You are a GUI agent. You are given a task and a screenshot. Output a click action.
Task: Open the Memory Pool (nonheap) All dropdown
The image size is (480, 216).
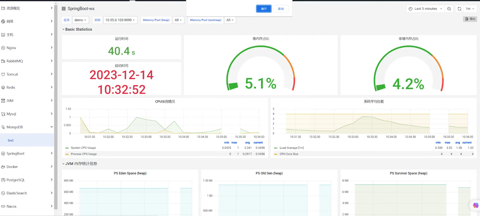tap(230, 20)
